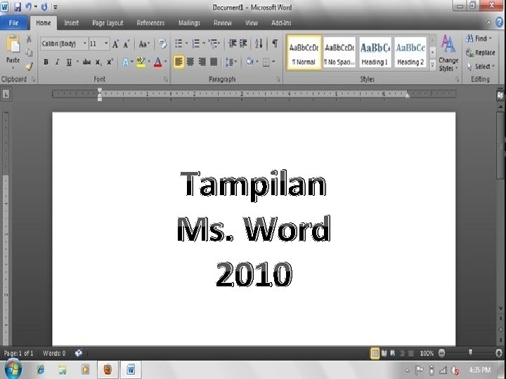This screenshot has height=379, width=506.
Task: Expand the Styles gallery More arrow
Action: [x=433, y=65]
